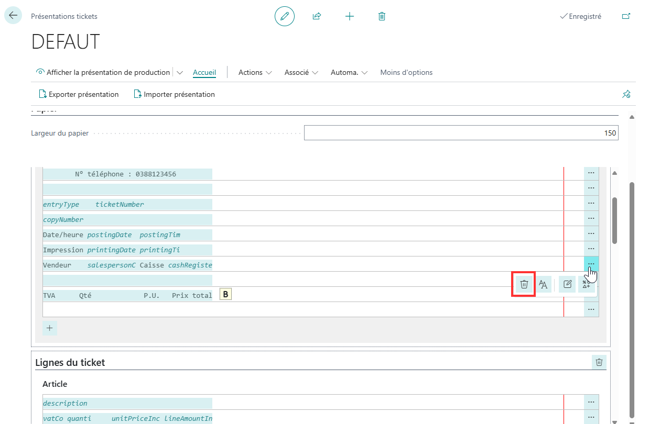This screenshot has height=424, width=671.
Task: Click the printingDate field placeholder
Action: pos(112,250)
